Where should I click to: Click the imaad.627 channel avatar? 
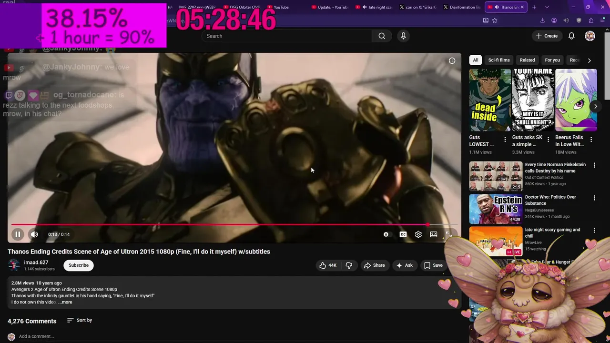14,265
